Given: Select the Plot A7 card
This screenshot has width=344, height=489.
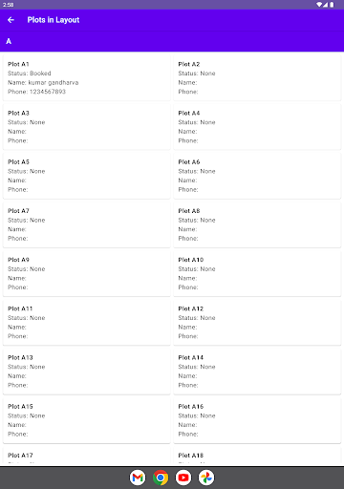Looking at the screenshot, I should coord(87,224).
